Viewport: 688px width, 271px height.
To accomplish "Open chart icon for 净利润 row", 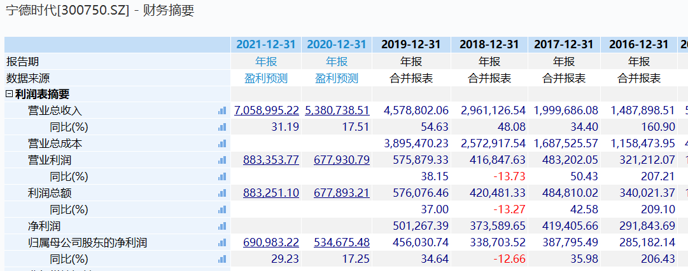I will [222, 227].
